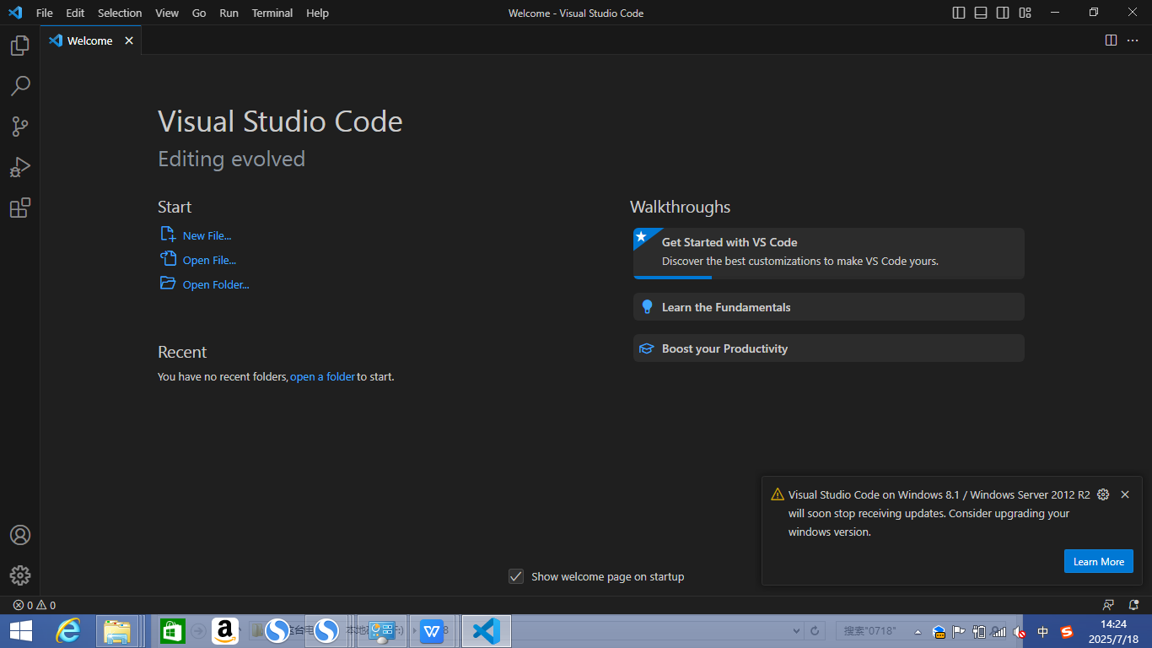The width and height of the screenshot is (1152, 648).
Task: Open the Go menu
Action: (x=199, y=13)
